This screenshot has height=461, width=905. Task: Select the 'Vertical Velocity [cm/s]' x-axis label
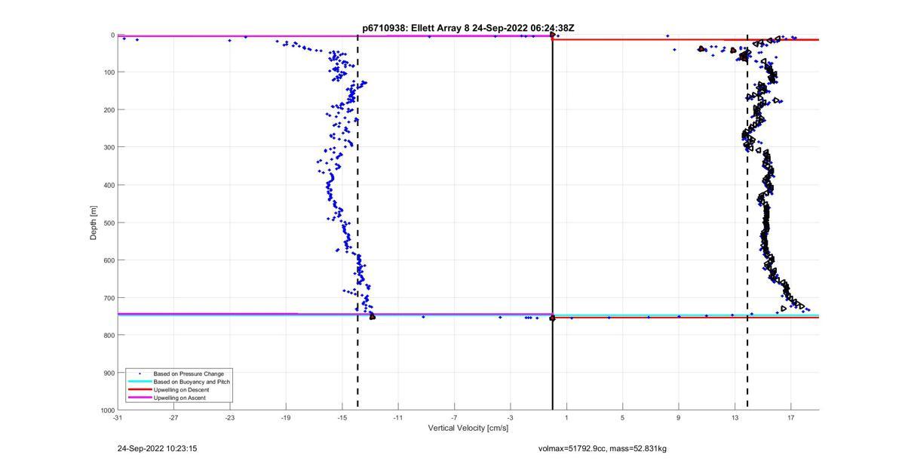point(468,429)
